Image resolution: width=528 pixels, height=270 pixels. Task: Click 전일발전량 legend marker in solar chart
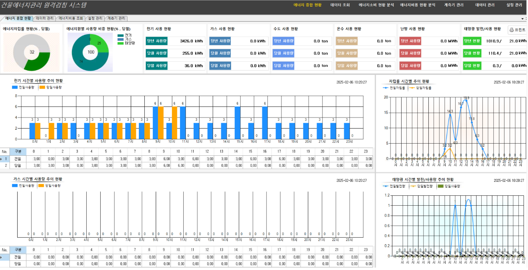pyautogui.click(x=386, y=186)
